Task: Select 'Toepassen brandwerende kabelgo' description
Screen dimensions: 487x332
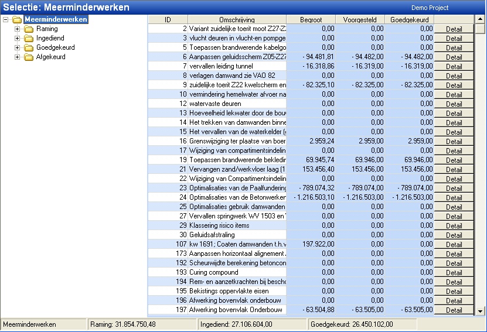Action: coord(237,47)
